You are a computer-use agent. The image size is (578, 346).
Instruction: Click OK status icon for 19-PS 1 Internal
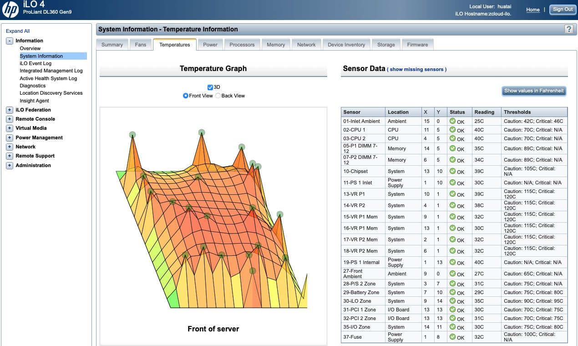coord(452,262)
